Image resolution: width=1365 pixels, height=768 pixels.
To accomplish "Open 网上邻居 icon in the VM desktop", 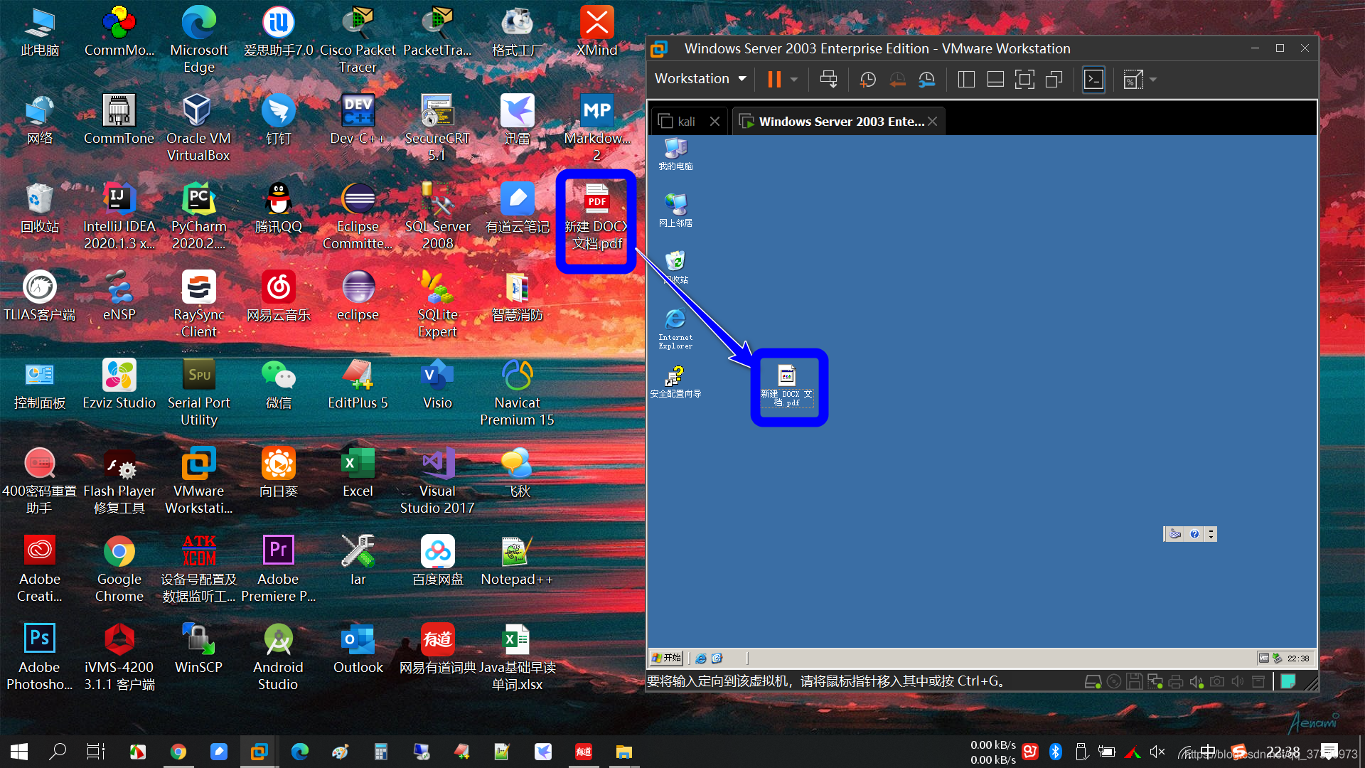I will coord(675,210).
